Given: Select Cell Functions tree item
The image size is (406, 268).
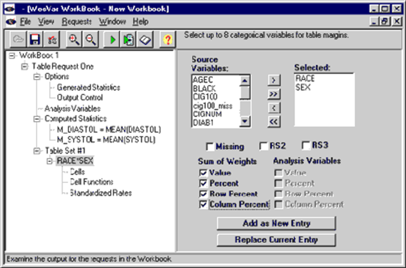Looking at the screenshot, I should [x=91, y=182].
